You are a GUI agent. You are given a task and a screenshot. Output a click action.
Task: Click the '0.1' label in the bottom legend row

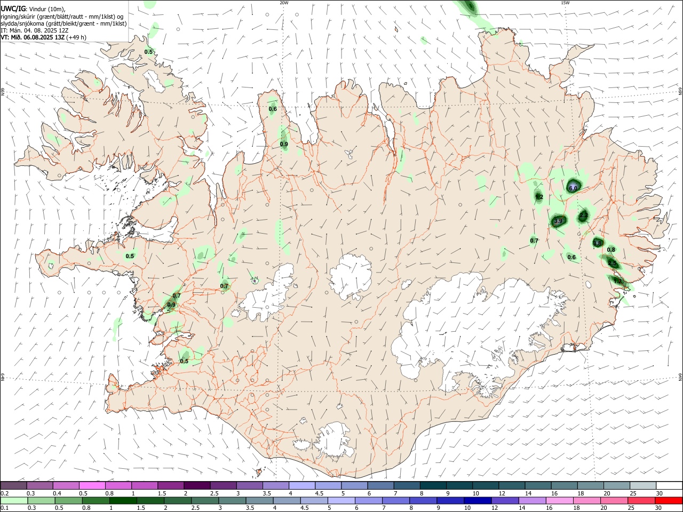pos(4,509)
